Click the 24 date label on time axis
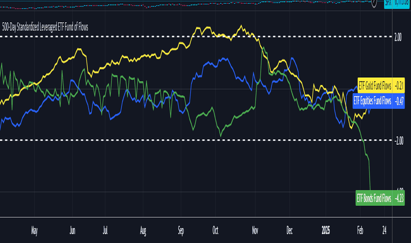 pyautogui.click(x=384, y=230)
